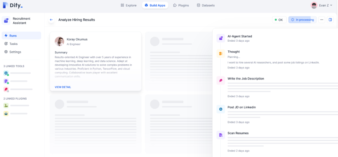338x157 pixels.
Task: Open Settings in the sidebar
Action: click(x=15, y=52)
